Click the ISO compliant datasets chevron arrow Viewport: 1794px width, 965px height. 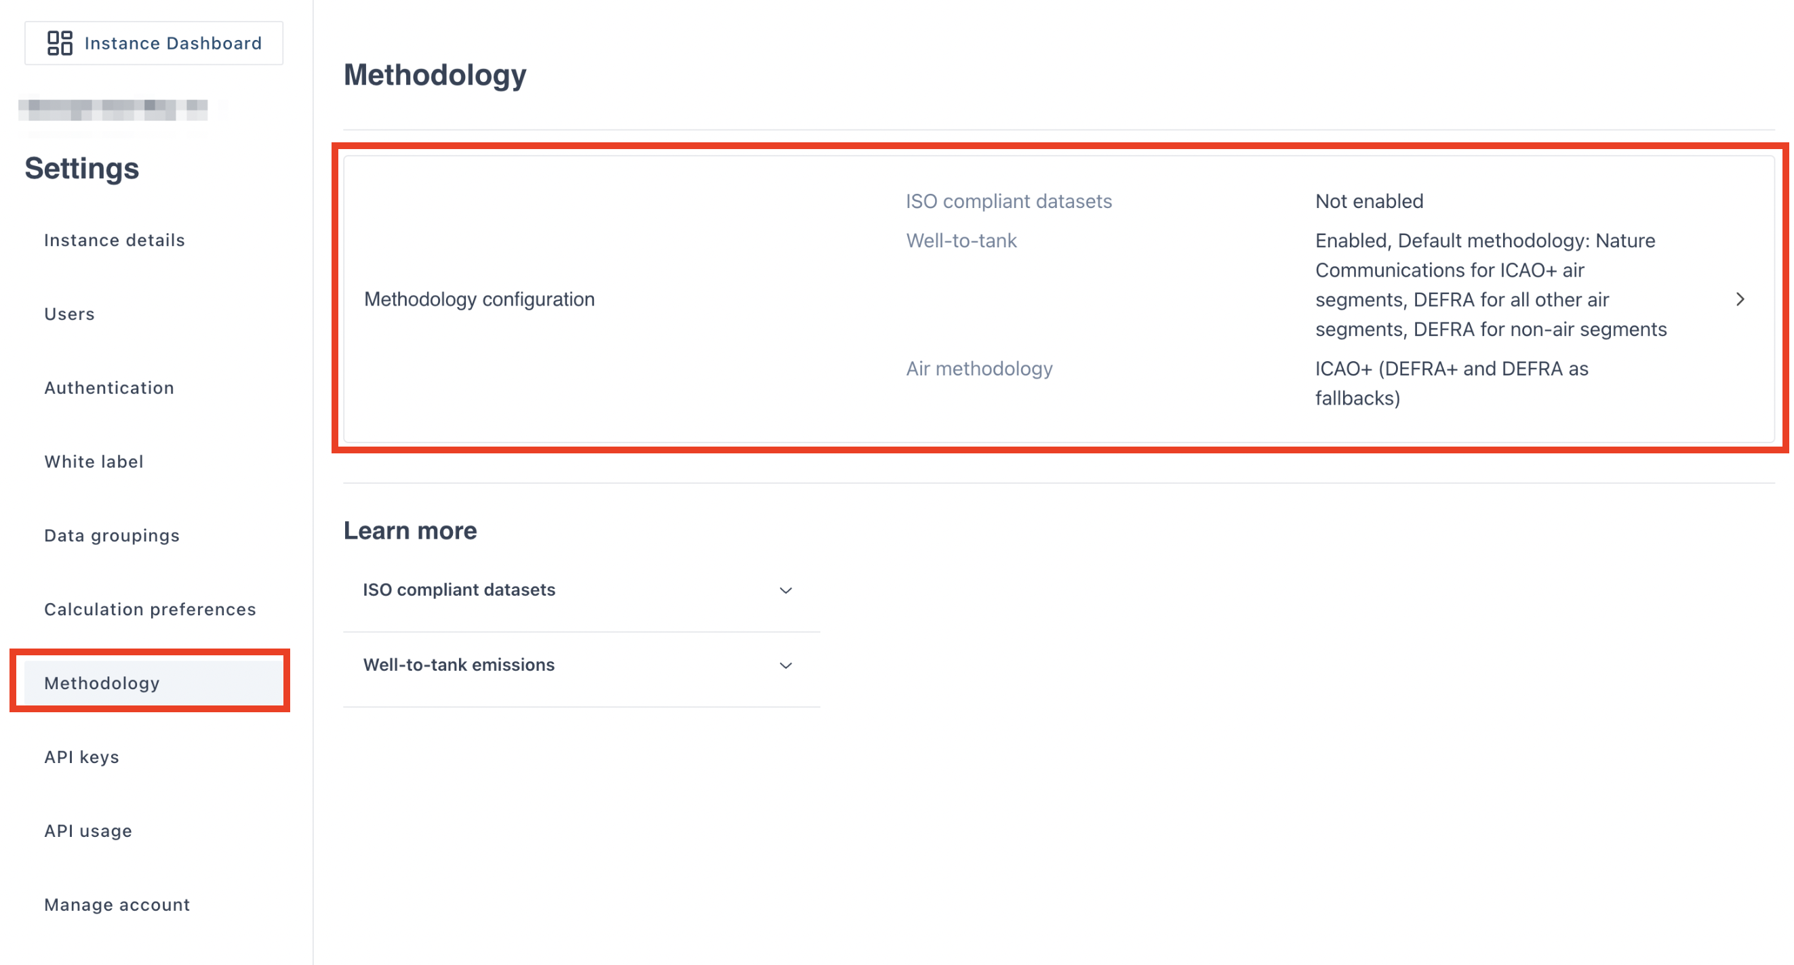point(786,590)
